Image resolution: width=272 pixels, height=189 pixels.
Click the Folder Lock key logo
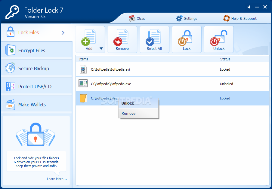[12, 12]
